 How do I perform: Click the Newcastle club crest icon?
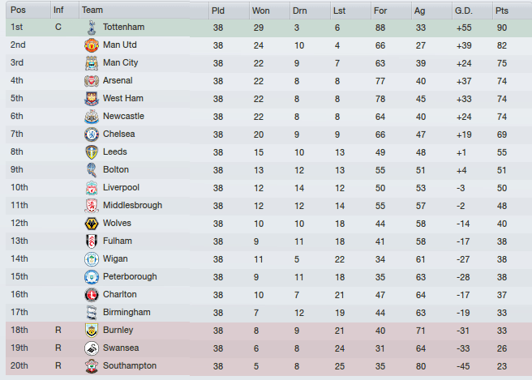coord(92,117)
